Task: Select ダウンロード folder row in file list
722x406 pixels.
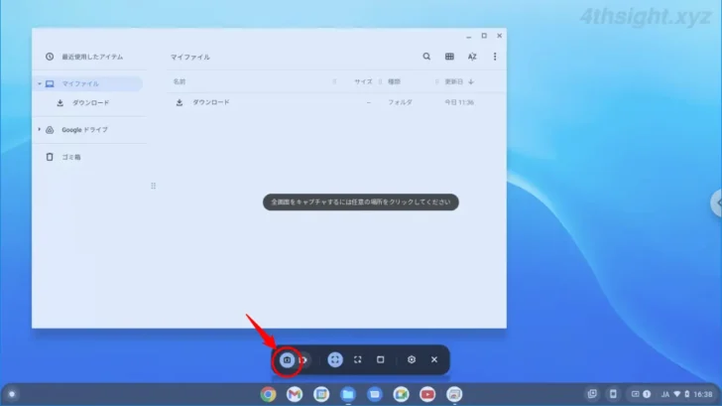Action: coord(336,102)
